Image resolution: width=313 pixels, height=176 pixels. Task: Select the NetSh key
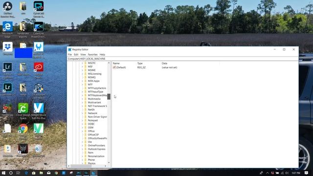point(91,110)
